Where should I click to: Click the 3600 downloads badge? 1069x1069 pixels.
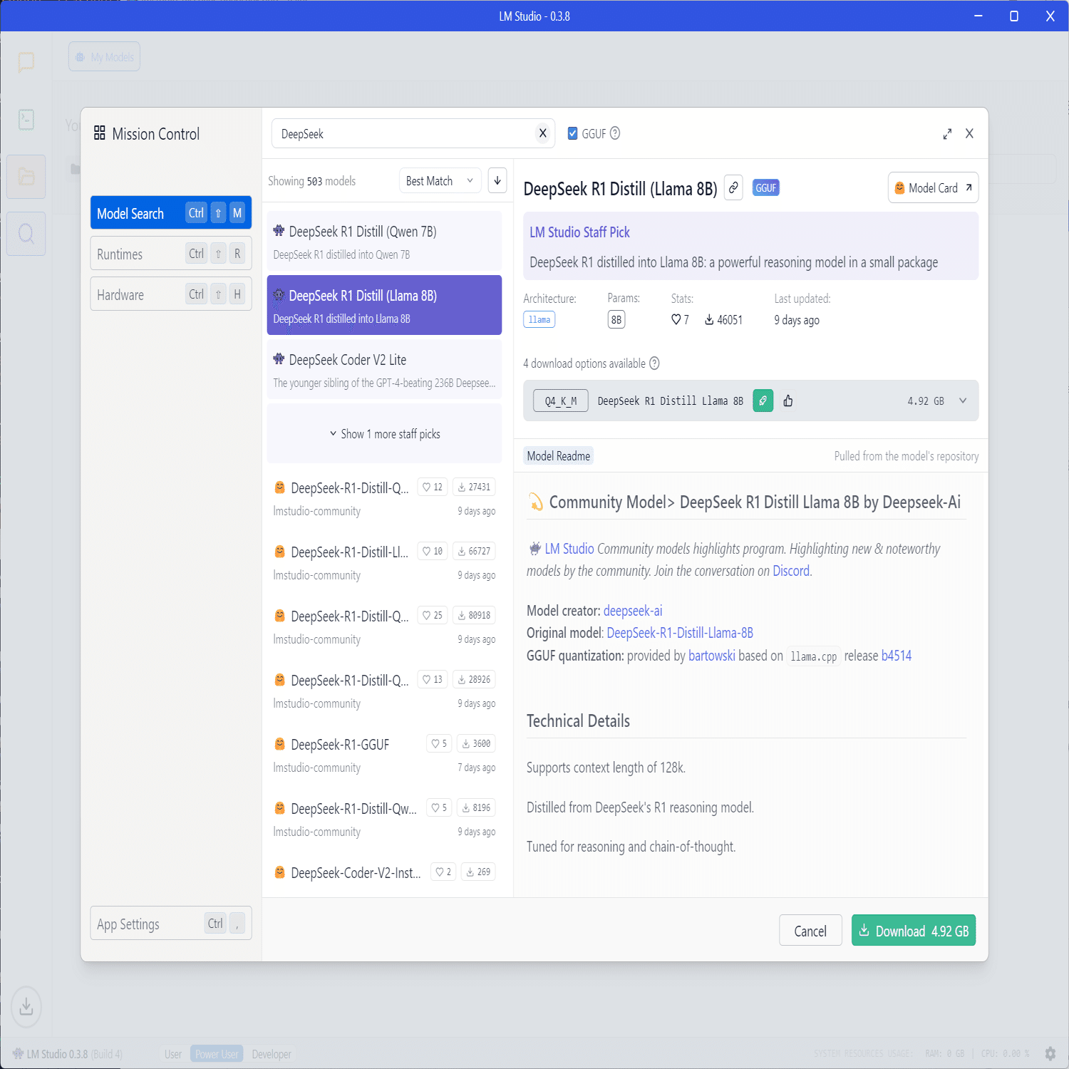coord(476,744)
